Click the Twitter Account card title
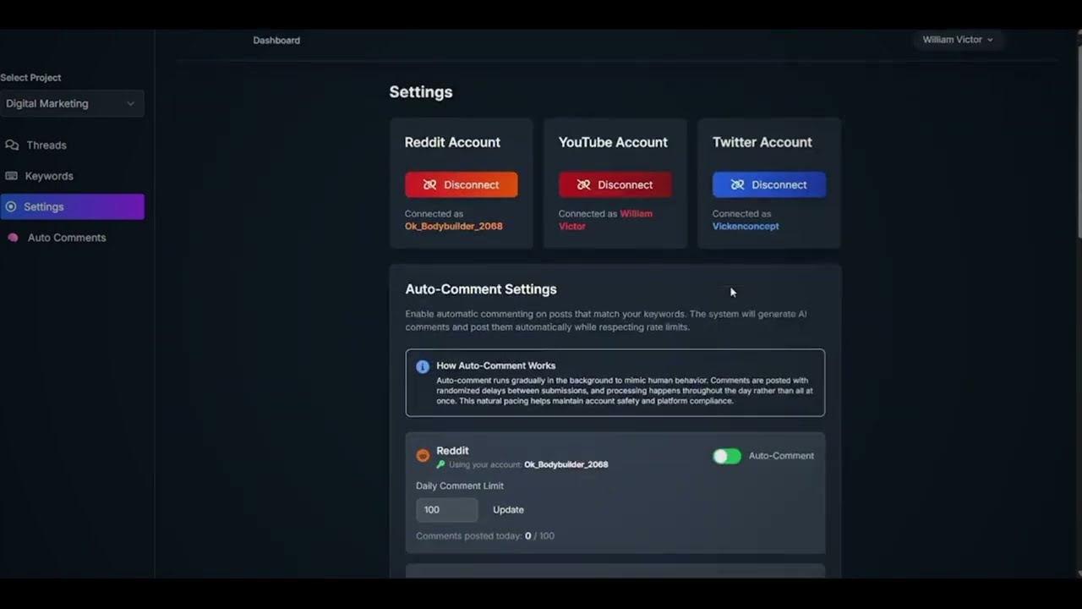Screen dimensions: 1082x609 762,142
